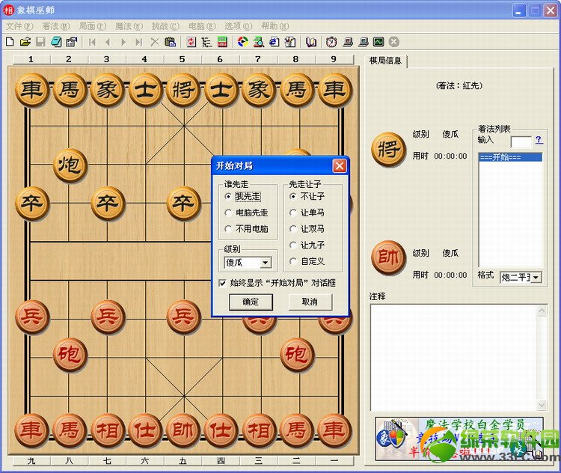Screen dimensions: 561x473
Task: Click the first computer toolbar icon
Action: [348, 42]
